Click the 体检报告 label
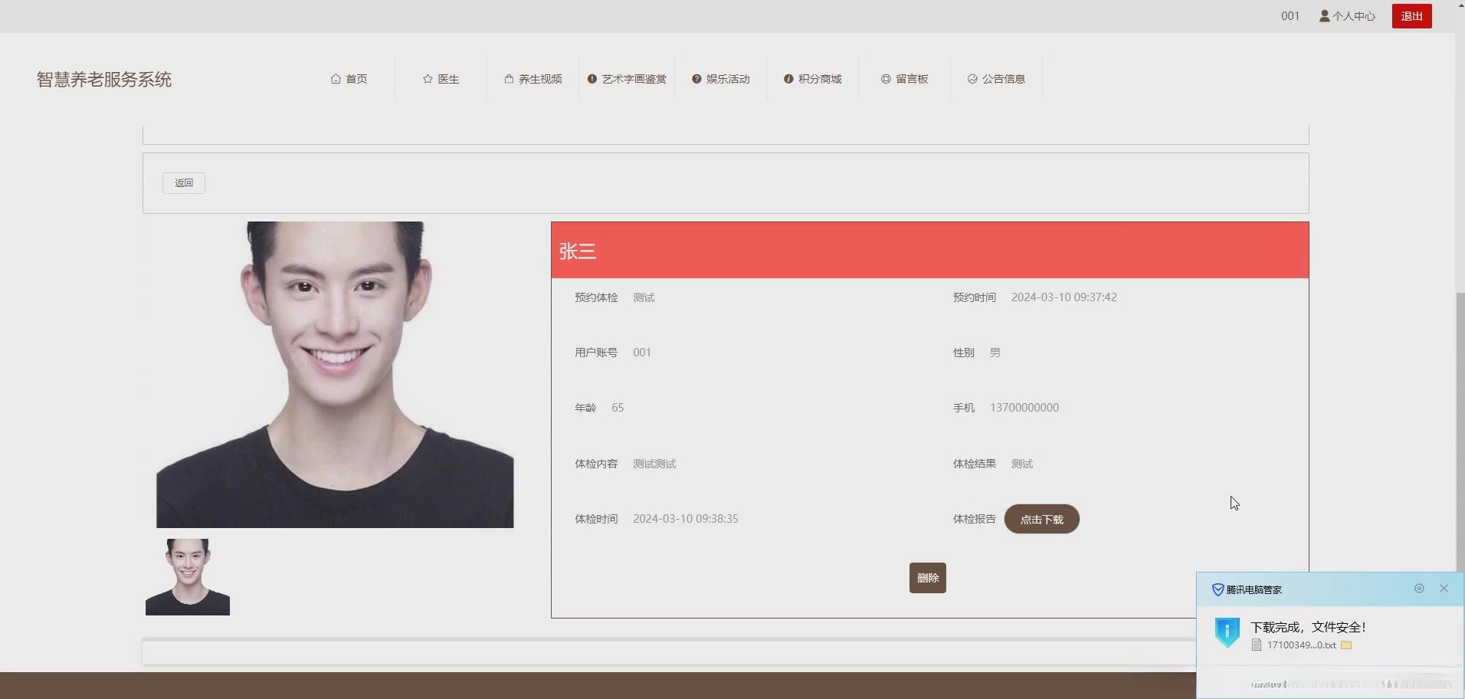1465x699 pixels. [974, 519]
